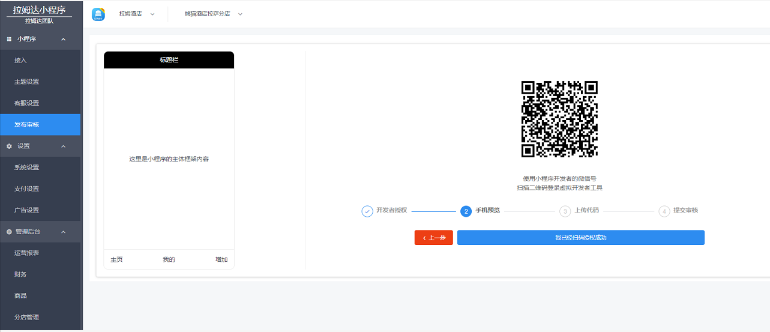Collapse the 小程序 sidebar section

(x=63, y=39)
